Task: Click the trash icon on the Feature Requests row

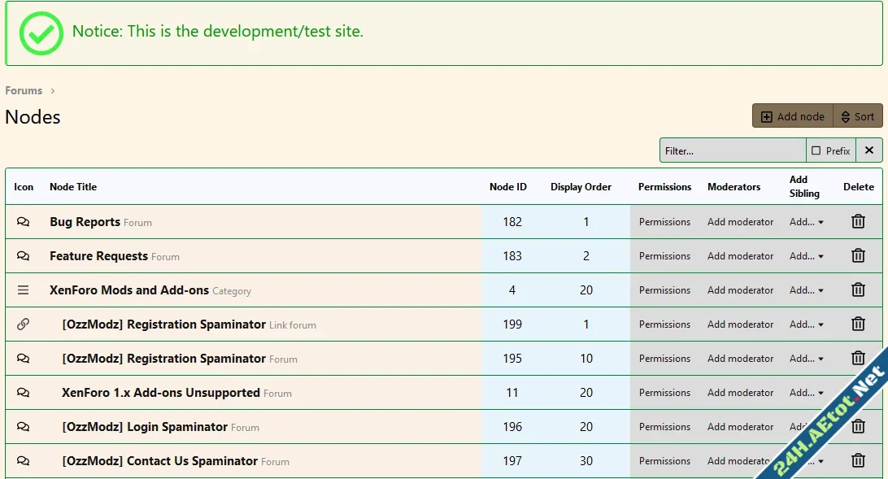Action: pyautogui.click(x=858, y=255)
